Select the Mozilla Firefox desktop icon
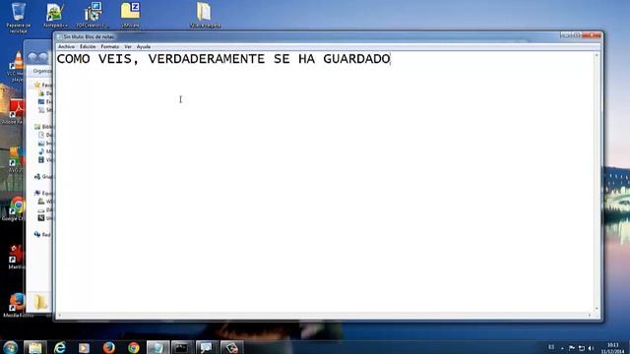Screen dimensions: 630x354 point(17,305)
